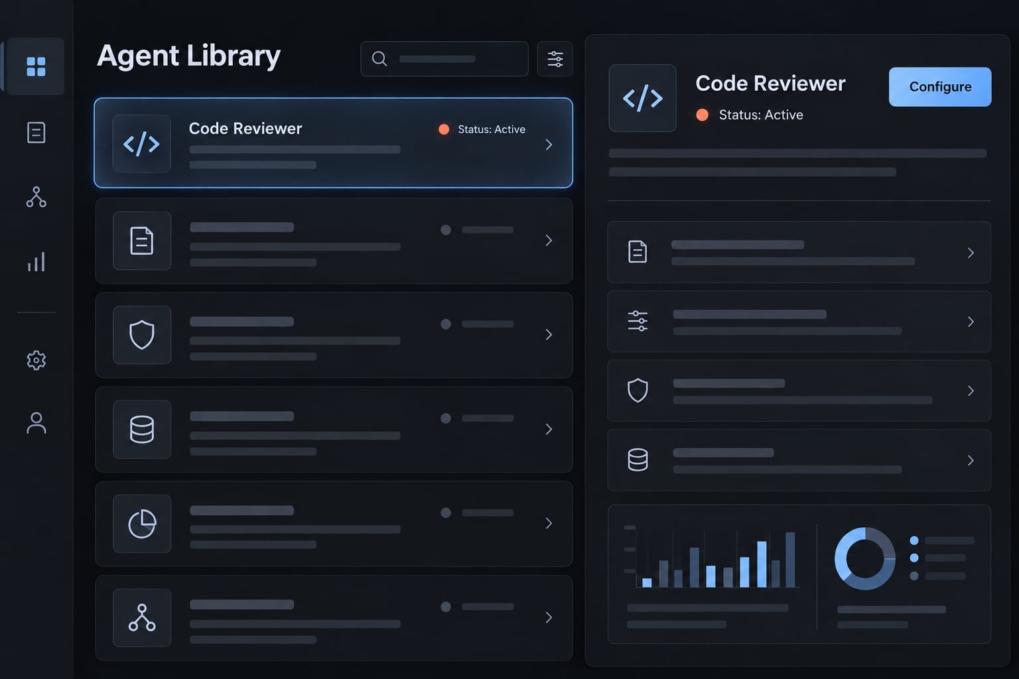
Task: Click "Status: Active" in the details panel header
Action: click(761, 115)
